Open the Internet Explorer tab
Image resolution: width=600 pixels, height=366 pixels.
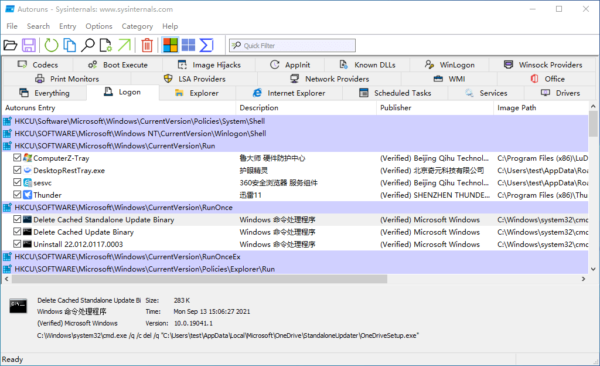pyautogui.click(x=289, y=93)
